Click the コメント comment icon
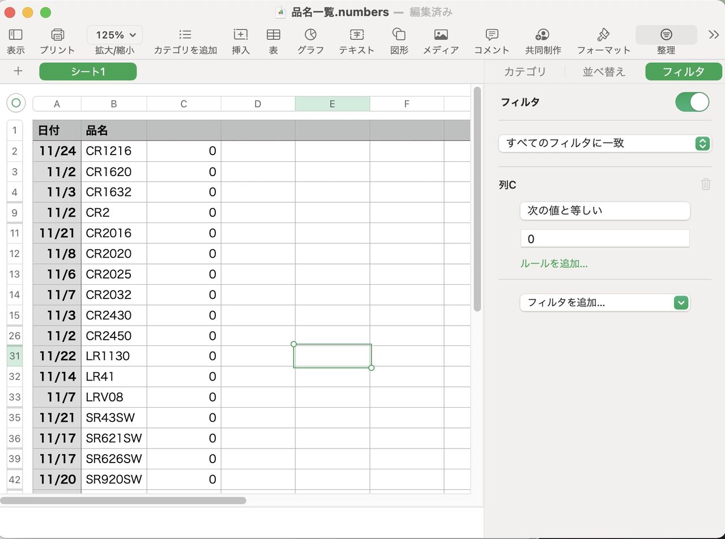 (492, 35)
